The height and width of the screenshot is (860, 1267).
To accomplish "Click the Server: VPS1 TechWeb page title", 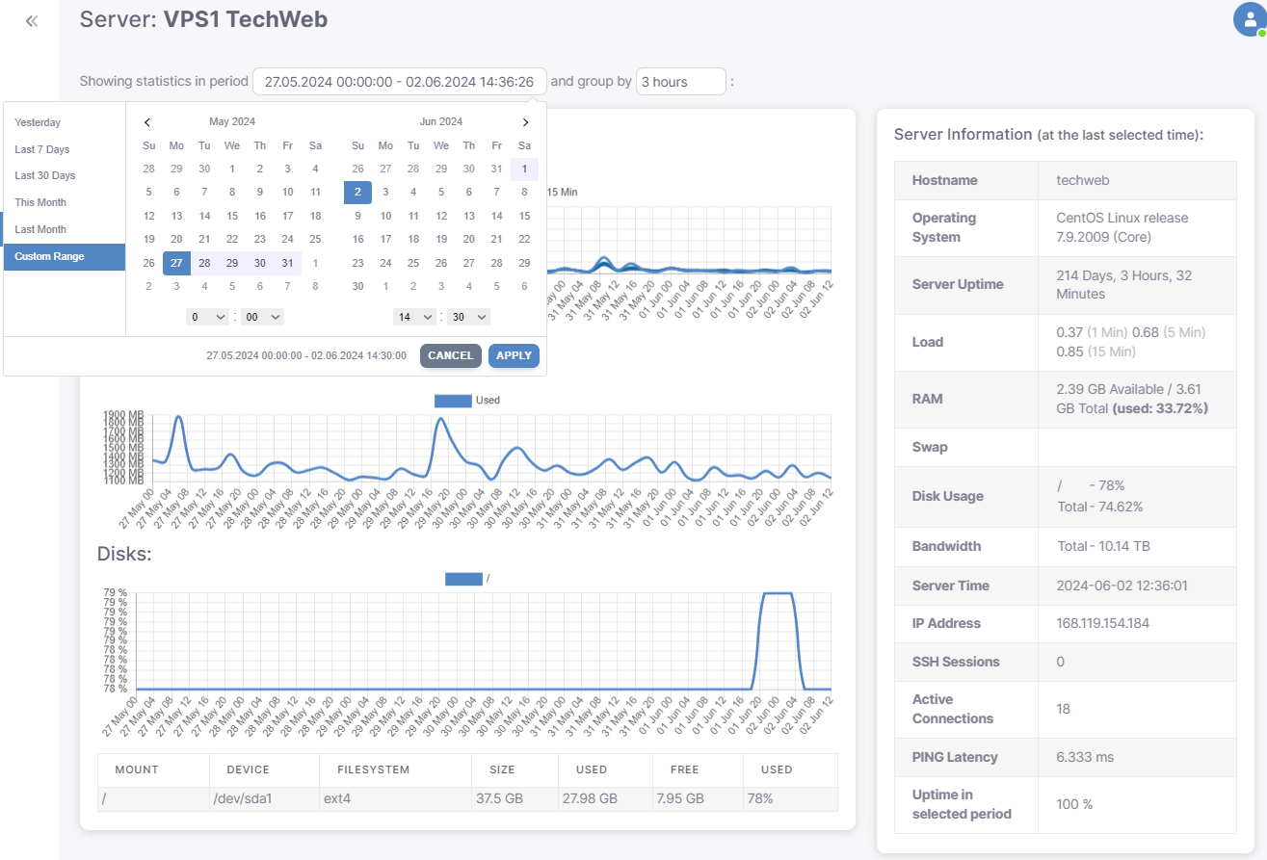I will (x=203, y=18).
